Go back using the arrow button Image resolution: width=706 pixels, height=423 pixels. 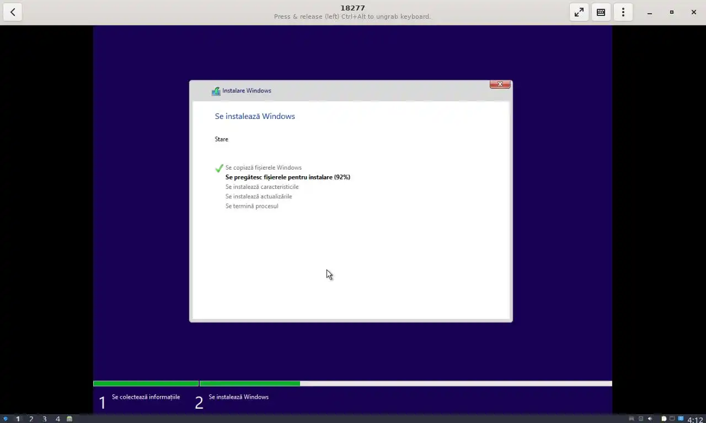click(13, 12)
